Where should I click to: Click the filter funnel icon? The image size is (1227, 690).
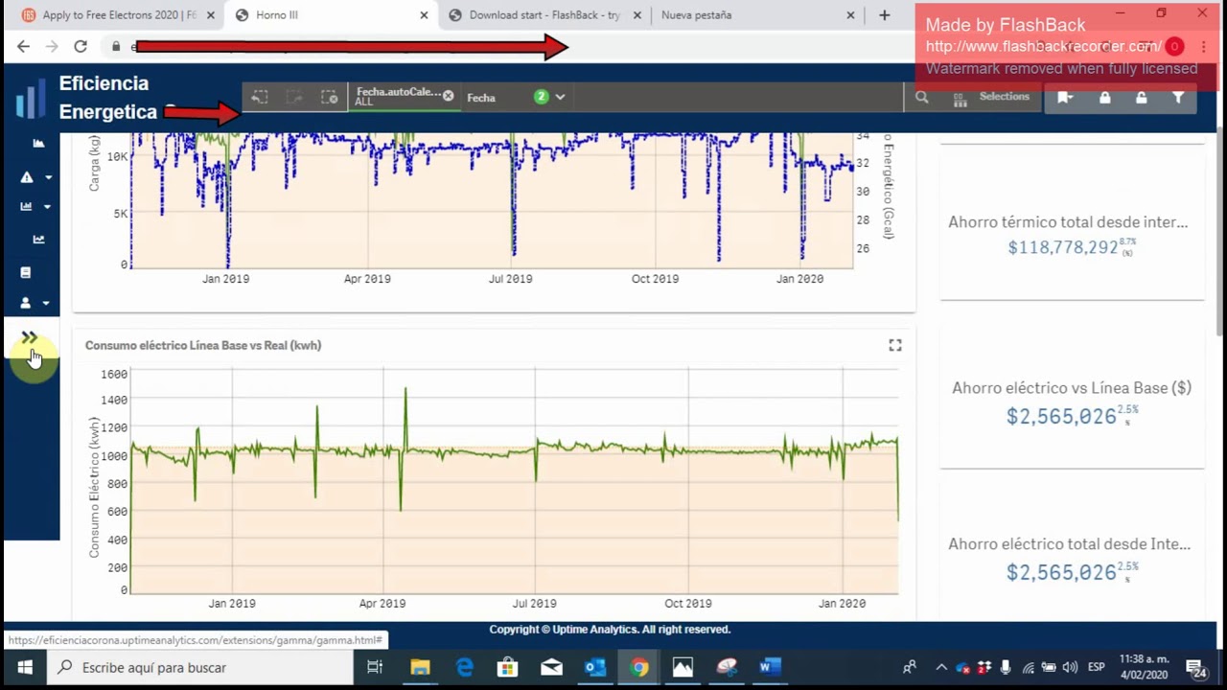click(x=1178, y=97)
